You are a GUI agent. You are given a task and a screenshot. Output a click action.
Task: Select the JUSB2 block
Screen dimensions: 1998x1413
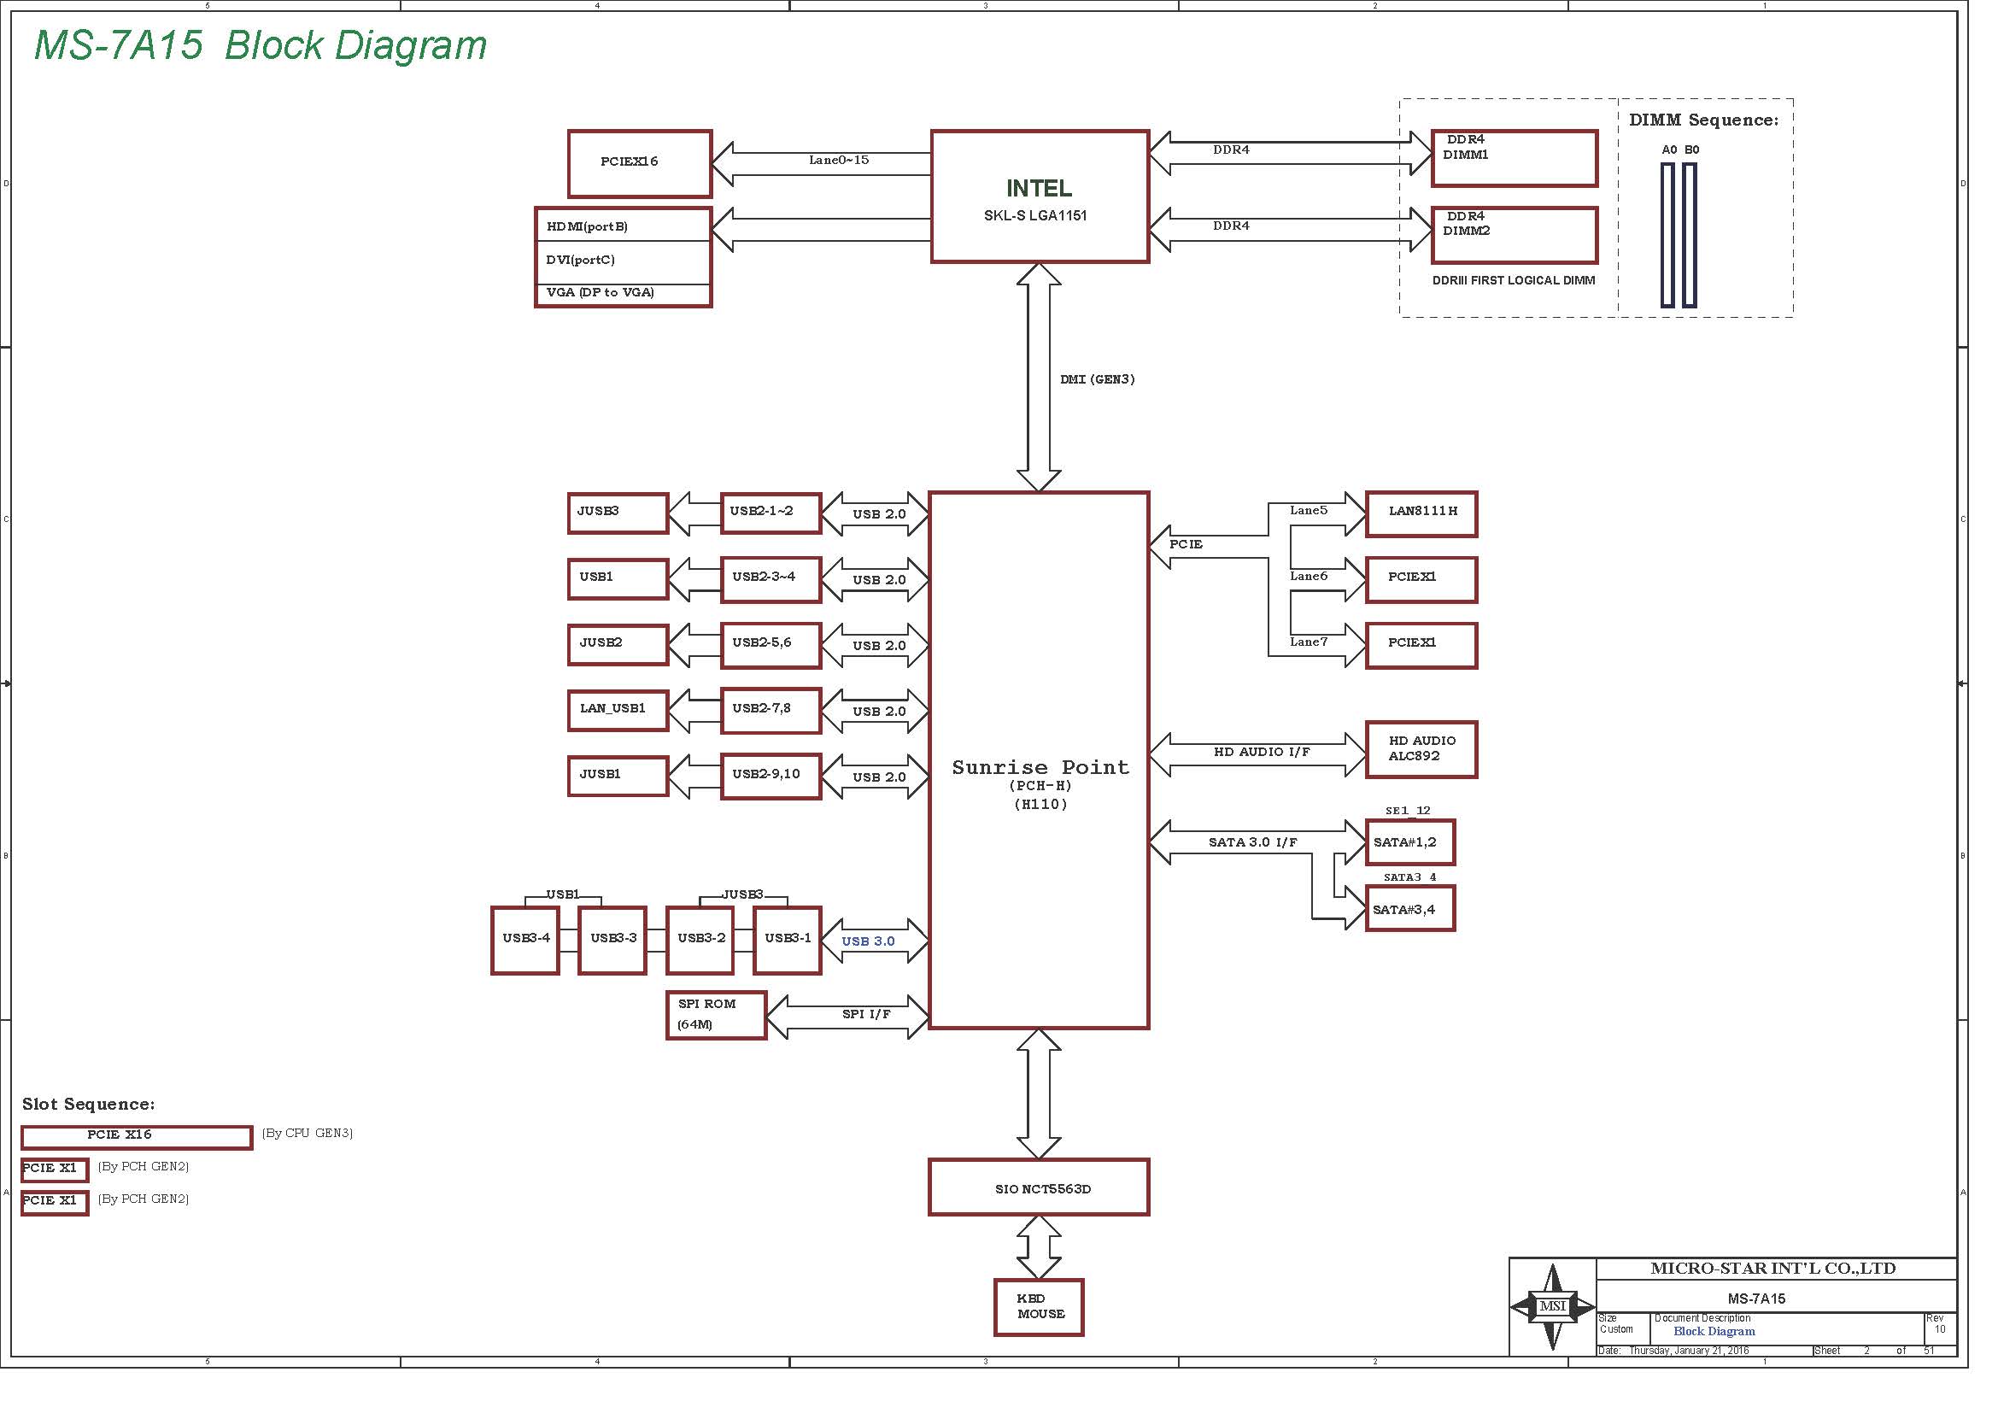[618, 645]
